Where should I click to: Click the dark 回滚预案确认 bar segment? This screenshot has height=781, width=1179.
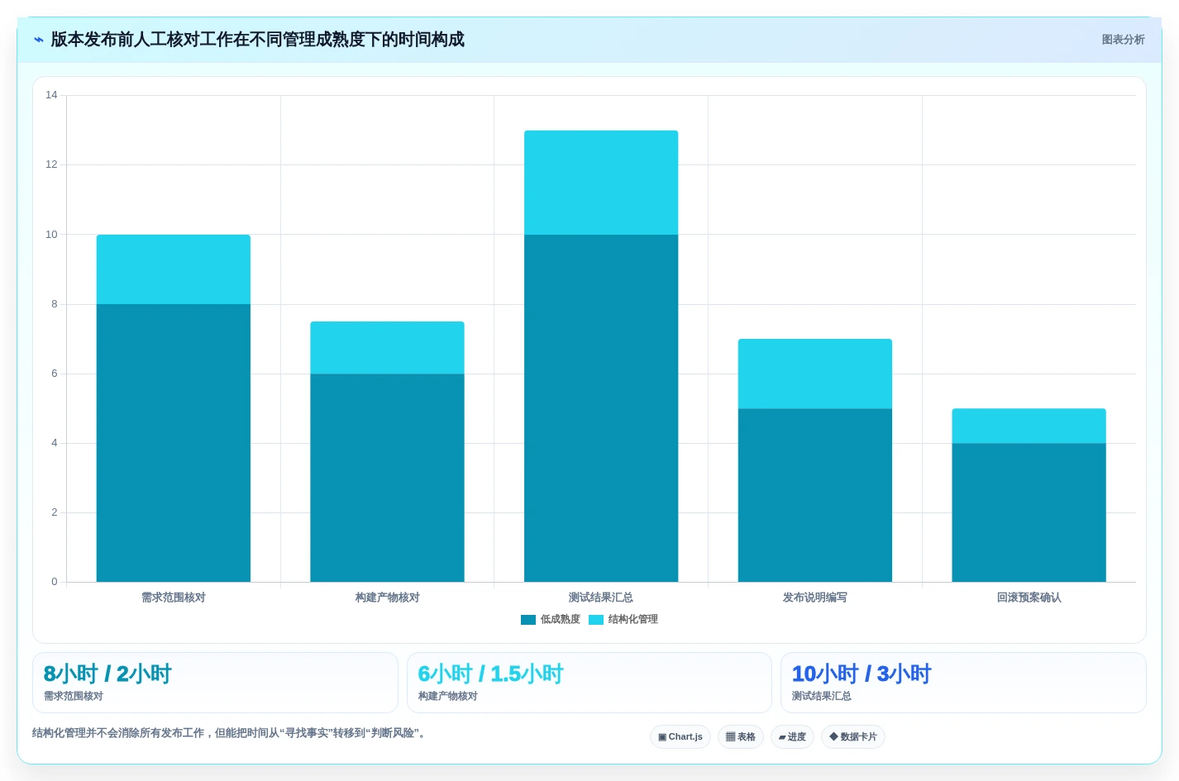click(1029, 512)
